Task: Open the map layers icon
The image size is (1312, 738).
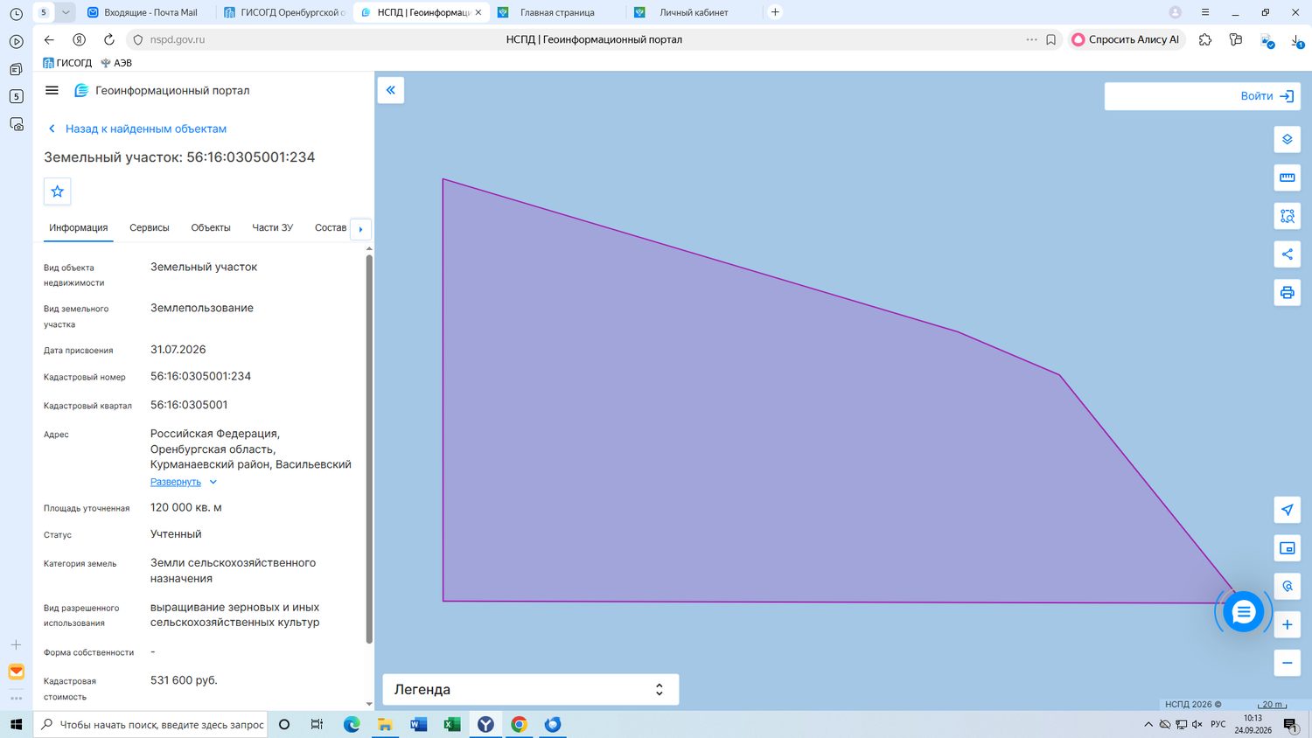Action: 1287,140
